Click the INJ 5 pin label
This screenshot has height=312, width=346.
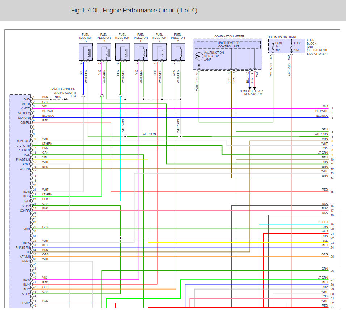click(x=26, y=192)
